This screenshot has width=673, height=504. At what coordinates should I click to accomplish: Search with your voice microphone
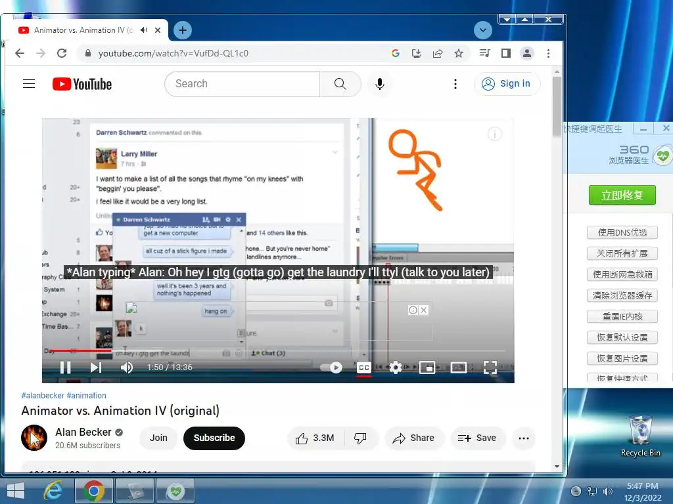pyautogui.click(x=379, y=83)
